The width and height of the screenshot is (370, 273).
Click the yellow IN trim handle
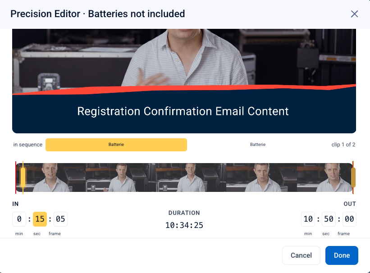click(x=23, y=177)
